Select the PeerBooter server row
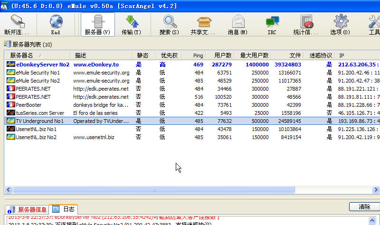The width and height of the screenshot is (380, 225). tap(192, 105)
